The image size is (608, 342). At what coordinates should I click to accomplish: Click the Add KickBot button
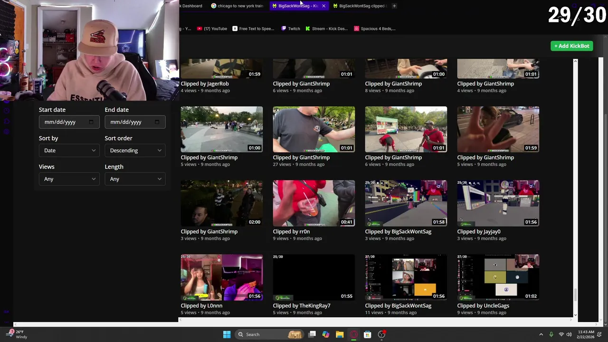(x=572, y=46)
